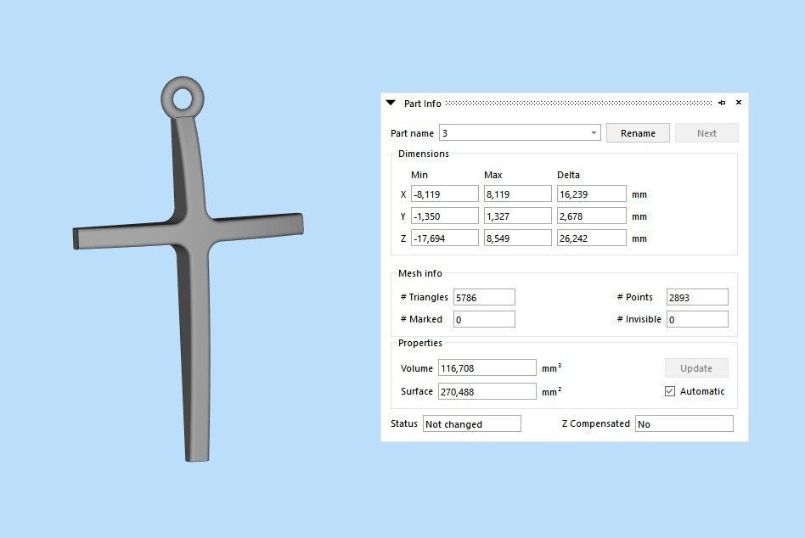Click the Delta column header

(568, 175)
